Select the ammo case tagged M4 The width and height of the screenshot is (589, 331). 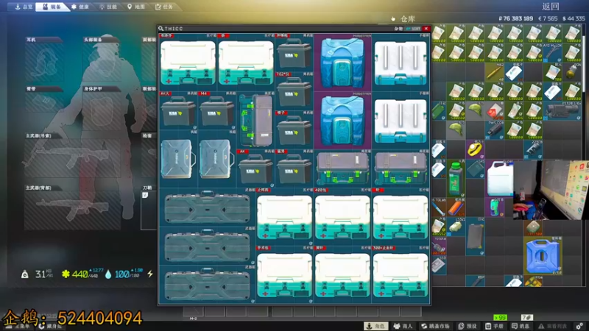point(216,111)
